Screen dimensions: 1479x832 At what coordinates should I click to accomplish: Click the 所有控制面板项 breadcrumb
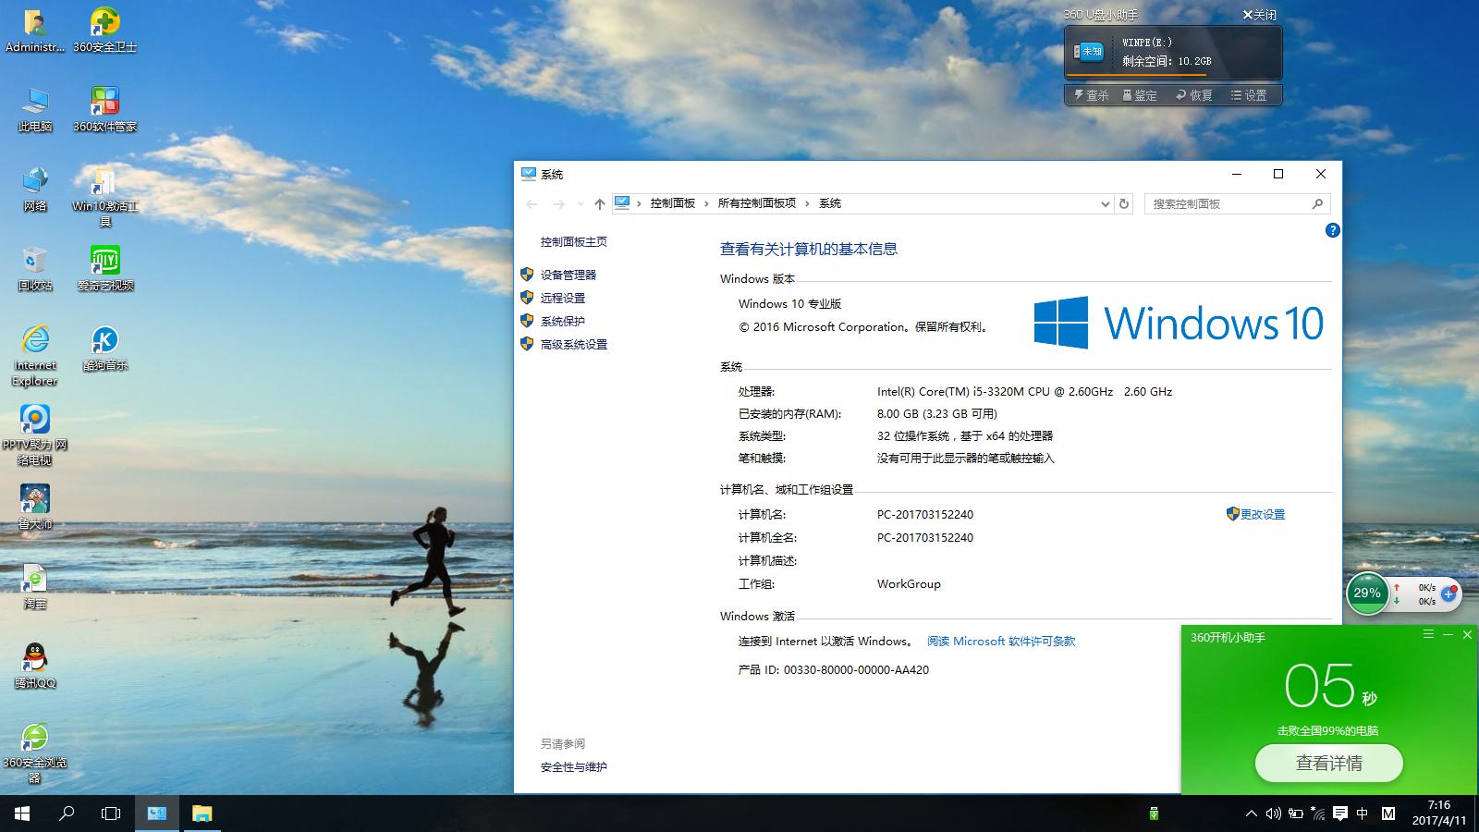point(756,203)
